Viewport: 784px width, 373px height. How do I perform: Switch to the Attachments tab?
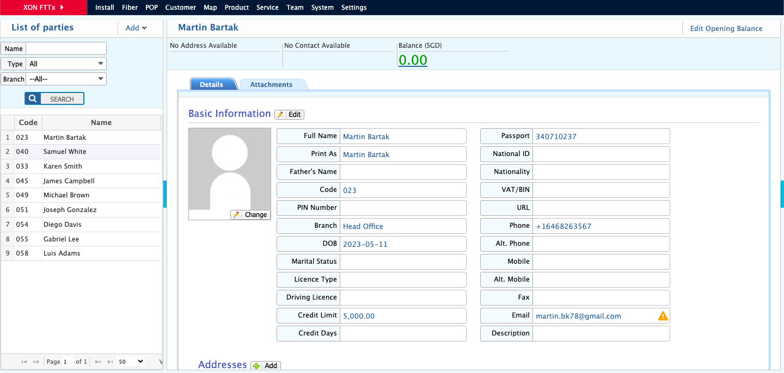click(271, 85)
